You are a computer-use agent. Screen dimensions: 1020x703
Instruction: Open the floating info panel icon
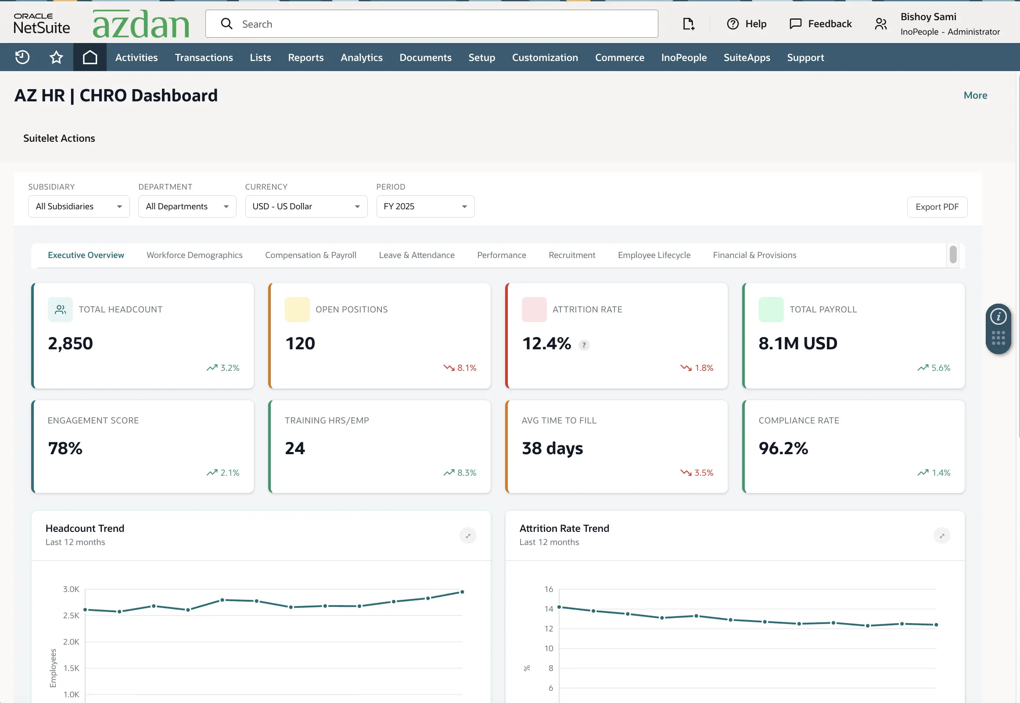pyautogui.click(x=998, y=316)
